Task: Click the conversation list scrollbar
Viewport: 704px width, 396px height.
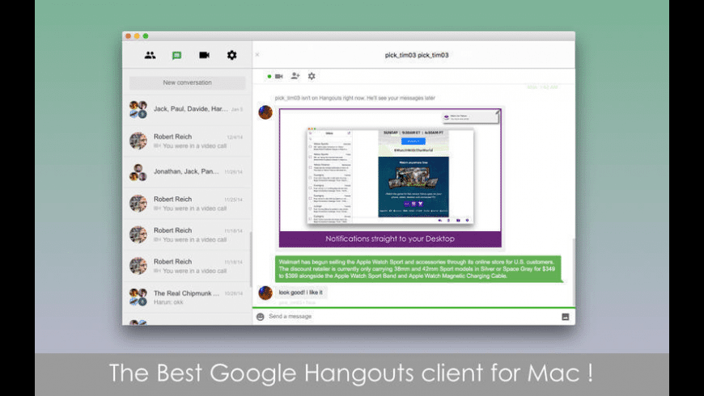Action: pyautogui.click(x=251, y=259)
